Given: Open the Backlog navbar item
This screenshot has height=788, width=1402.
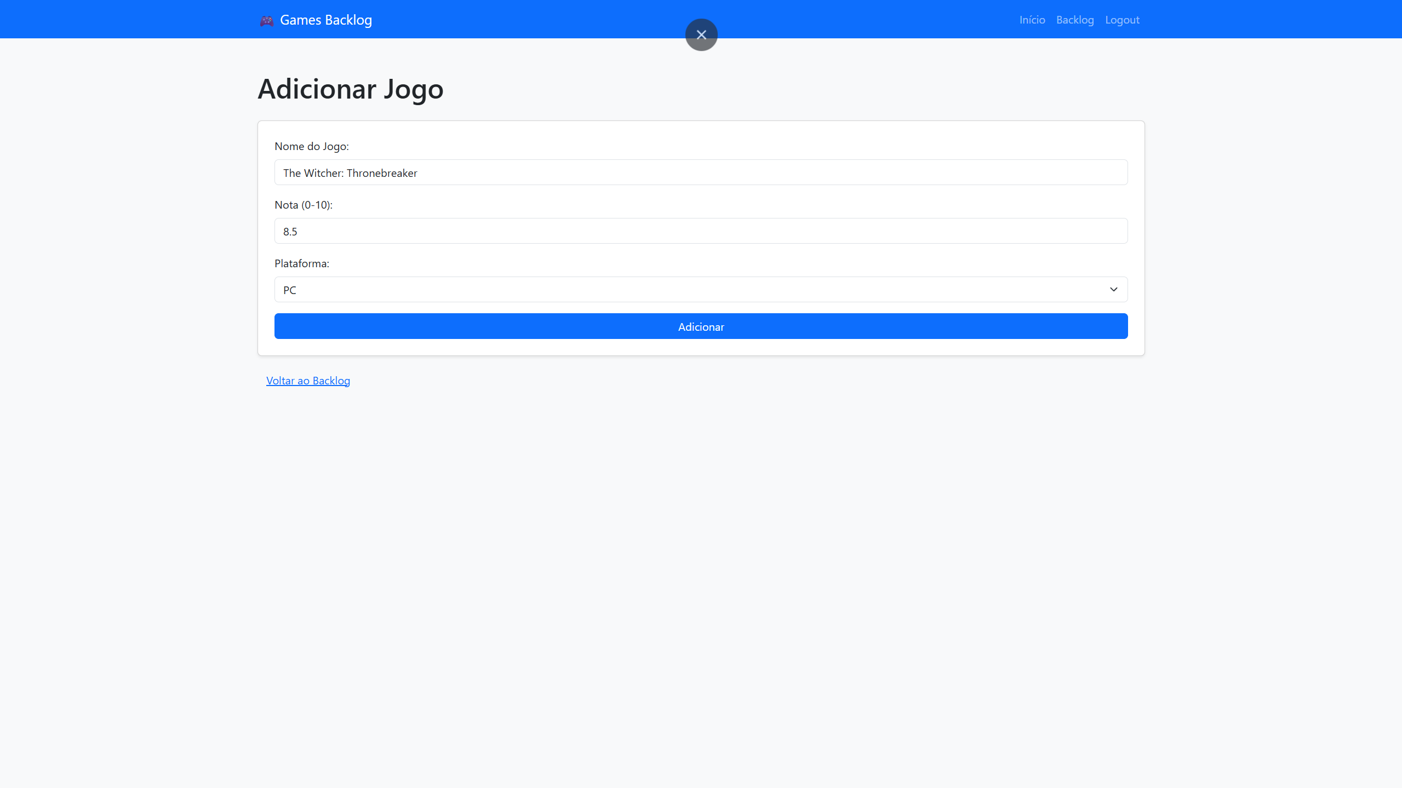Looking at the screenshot, I should click(x=1074, y=20).
